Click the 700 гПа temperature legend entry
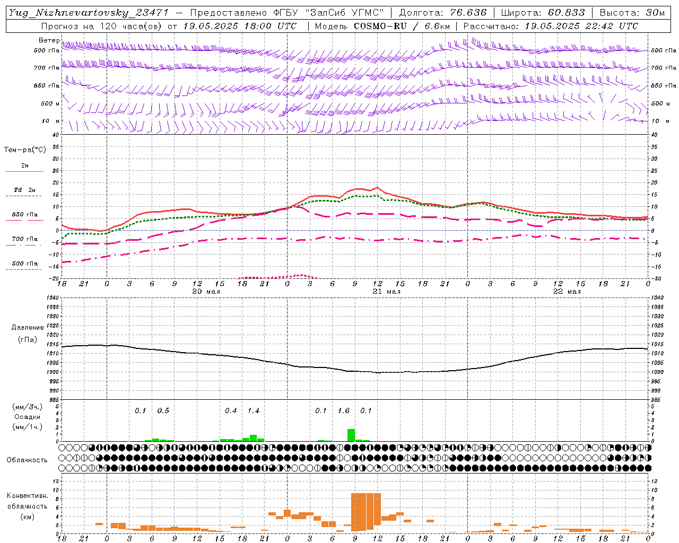 (x=25, y=239)
